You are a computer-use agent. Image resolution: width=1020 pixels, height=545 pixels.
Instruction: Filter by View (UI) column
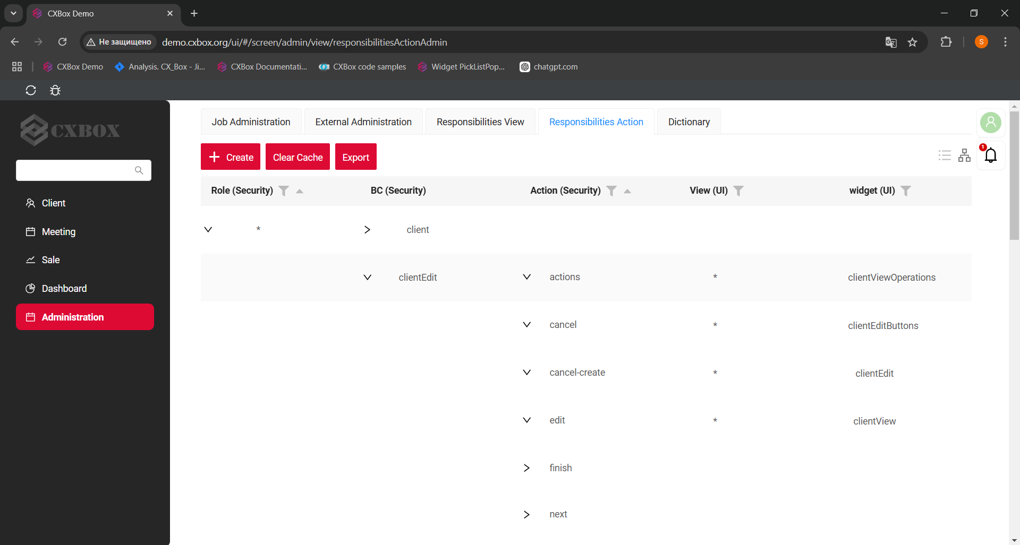coord(738,191)
